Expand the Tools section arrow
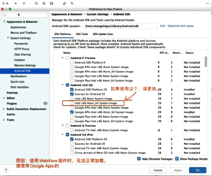Viewport: 212px width, 176px height. (x=4, y=120)
